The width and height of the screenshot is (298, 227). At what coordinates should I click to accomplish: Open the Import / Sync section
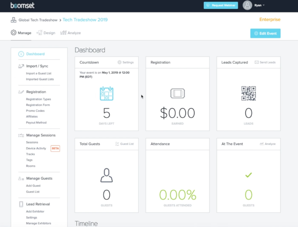(x=37, y=66)
